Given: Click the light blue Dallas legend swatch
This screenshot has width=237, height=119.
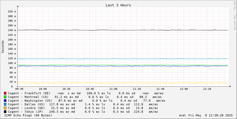Looking at the screenshot, I should pos(5,105).
